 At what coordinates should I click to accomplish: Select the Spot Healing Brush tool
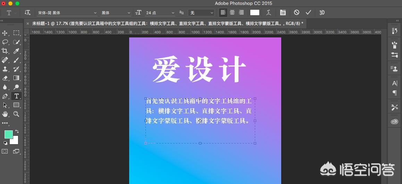[5, 60]
